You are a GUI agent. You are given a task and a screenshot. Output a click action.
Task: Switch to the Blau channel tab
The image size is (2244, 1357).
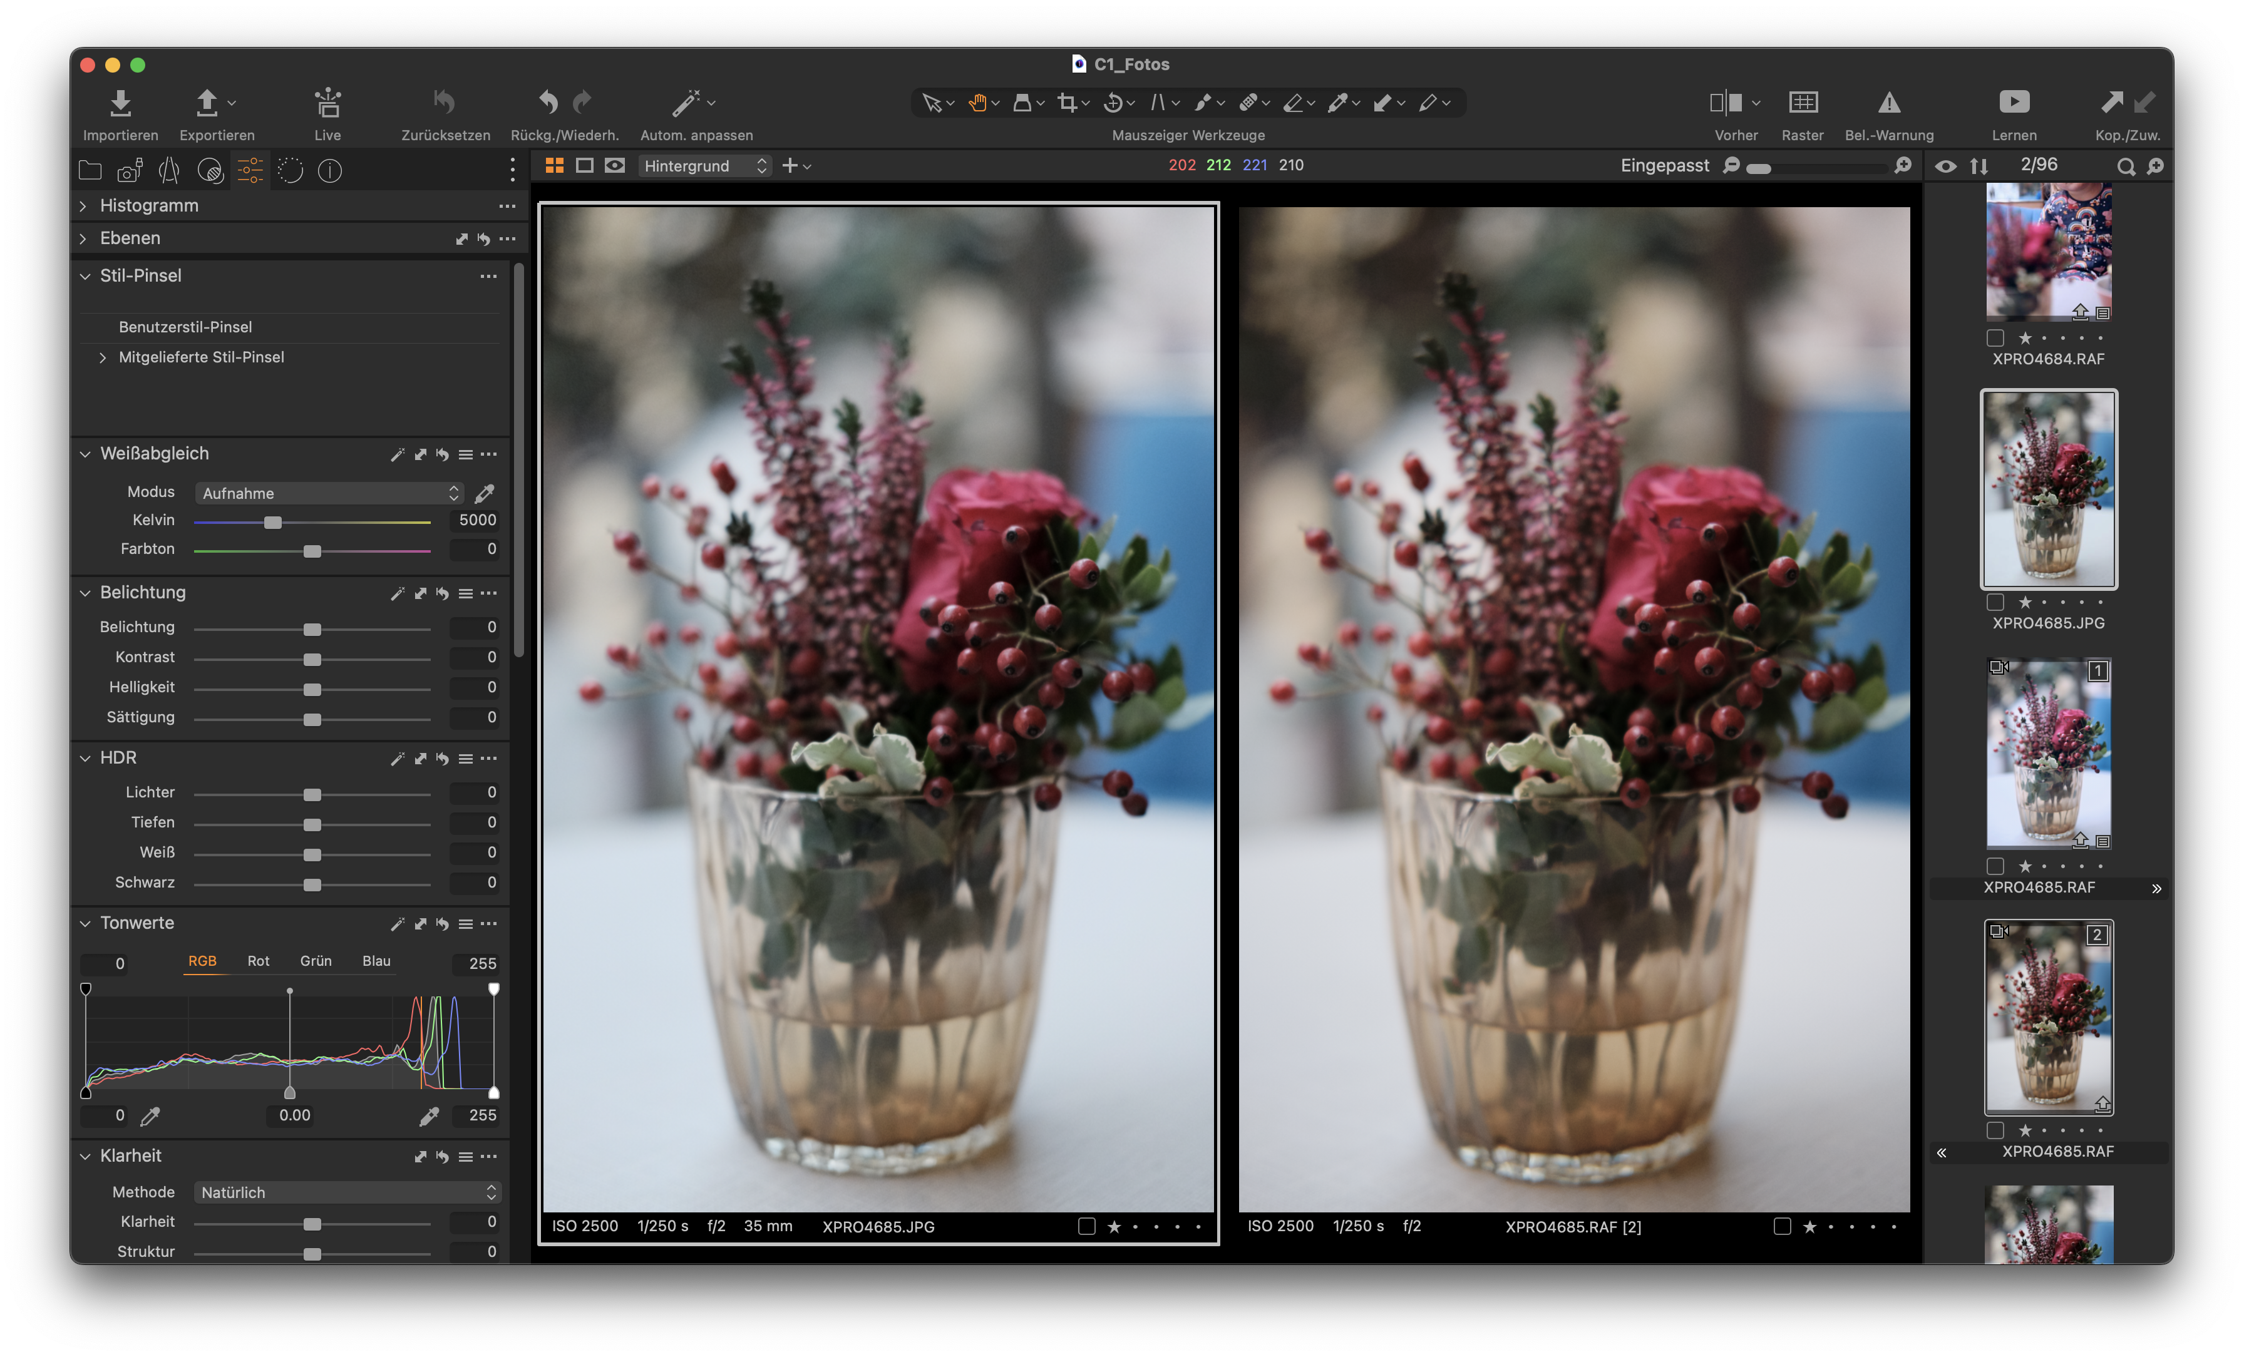(x=376, y=961)
